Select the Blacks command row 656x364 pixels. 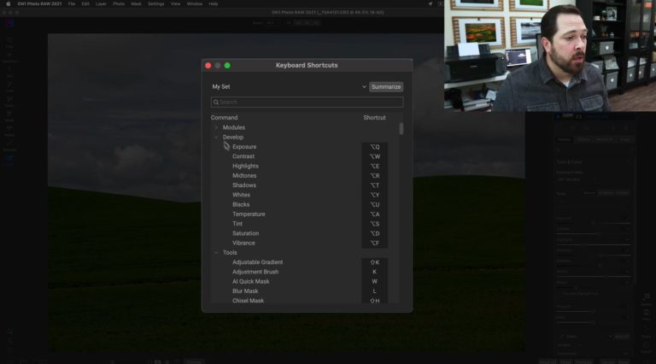click(241, 204)
